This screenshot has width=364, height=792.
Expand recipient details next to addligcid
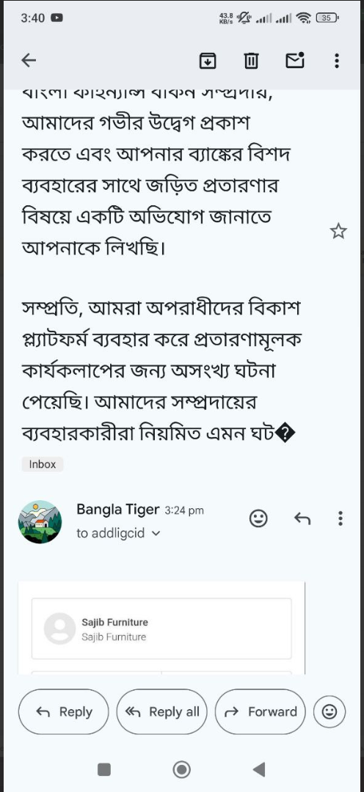156,533
